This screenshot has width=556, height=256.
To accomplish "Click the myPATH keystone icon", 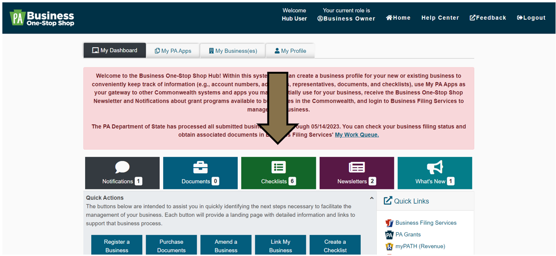I will pyautogui.click(x=390, y=247).
